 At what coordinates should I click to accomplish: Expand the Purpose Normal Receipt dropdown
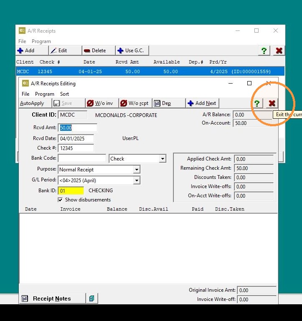tap(137, 170)
